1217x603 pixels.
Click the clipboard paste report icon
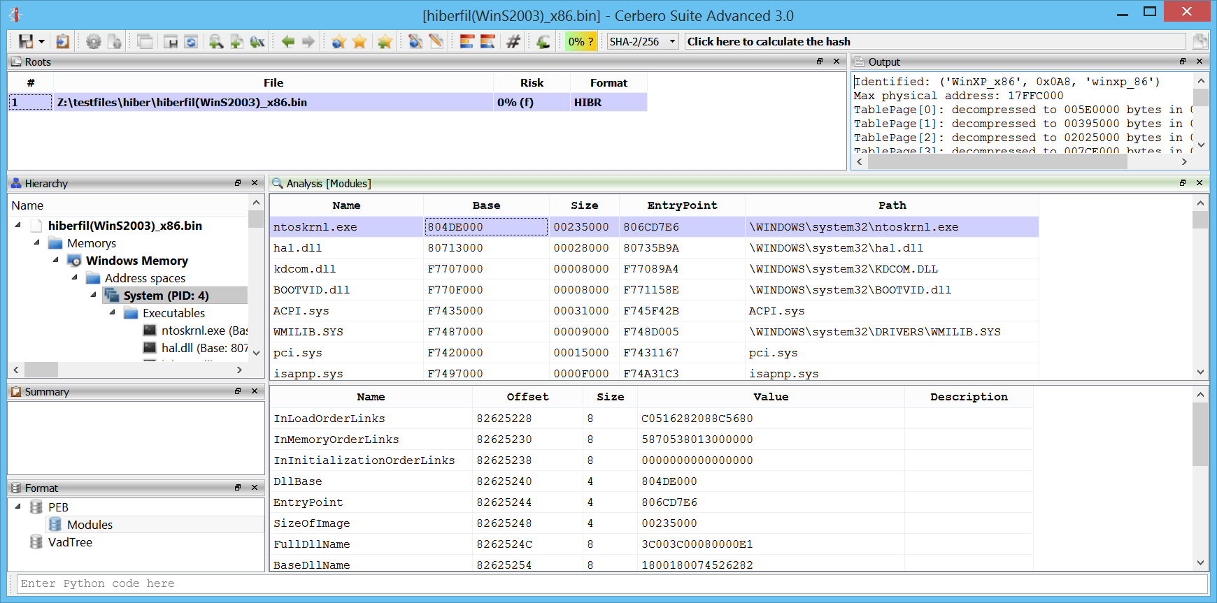62,41
